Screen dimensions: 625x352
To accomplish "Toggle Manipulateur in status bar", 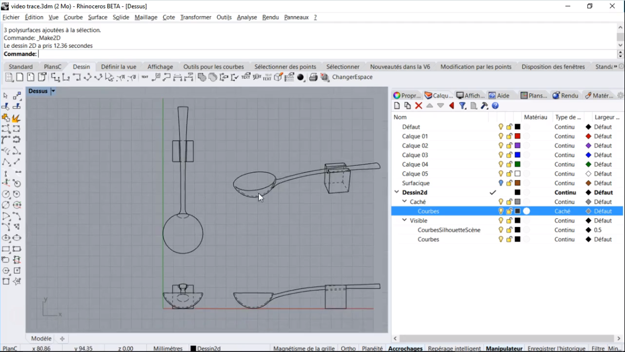I will point(504,348).
